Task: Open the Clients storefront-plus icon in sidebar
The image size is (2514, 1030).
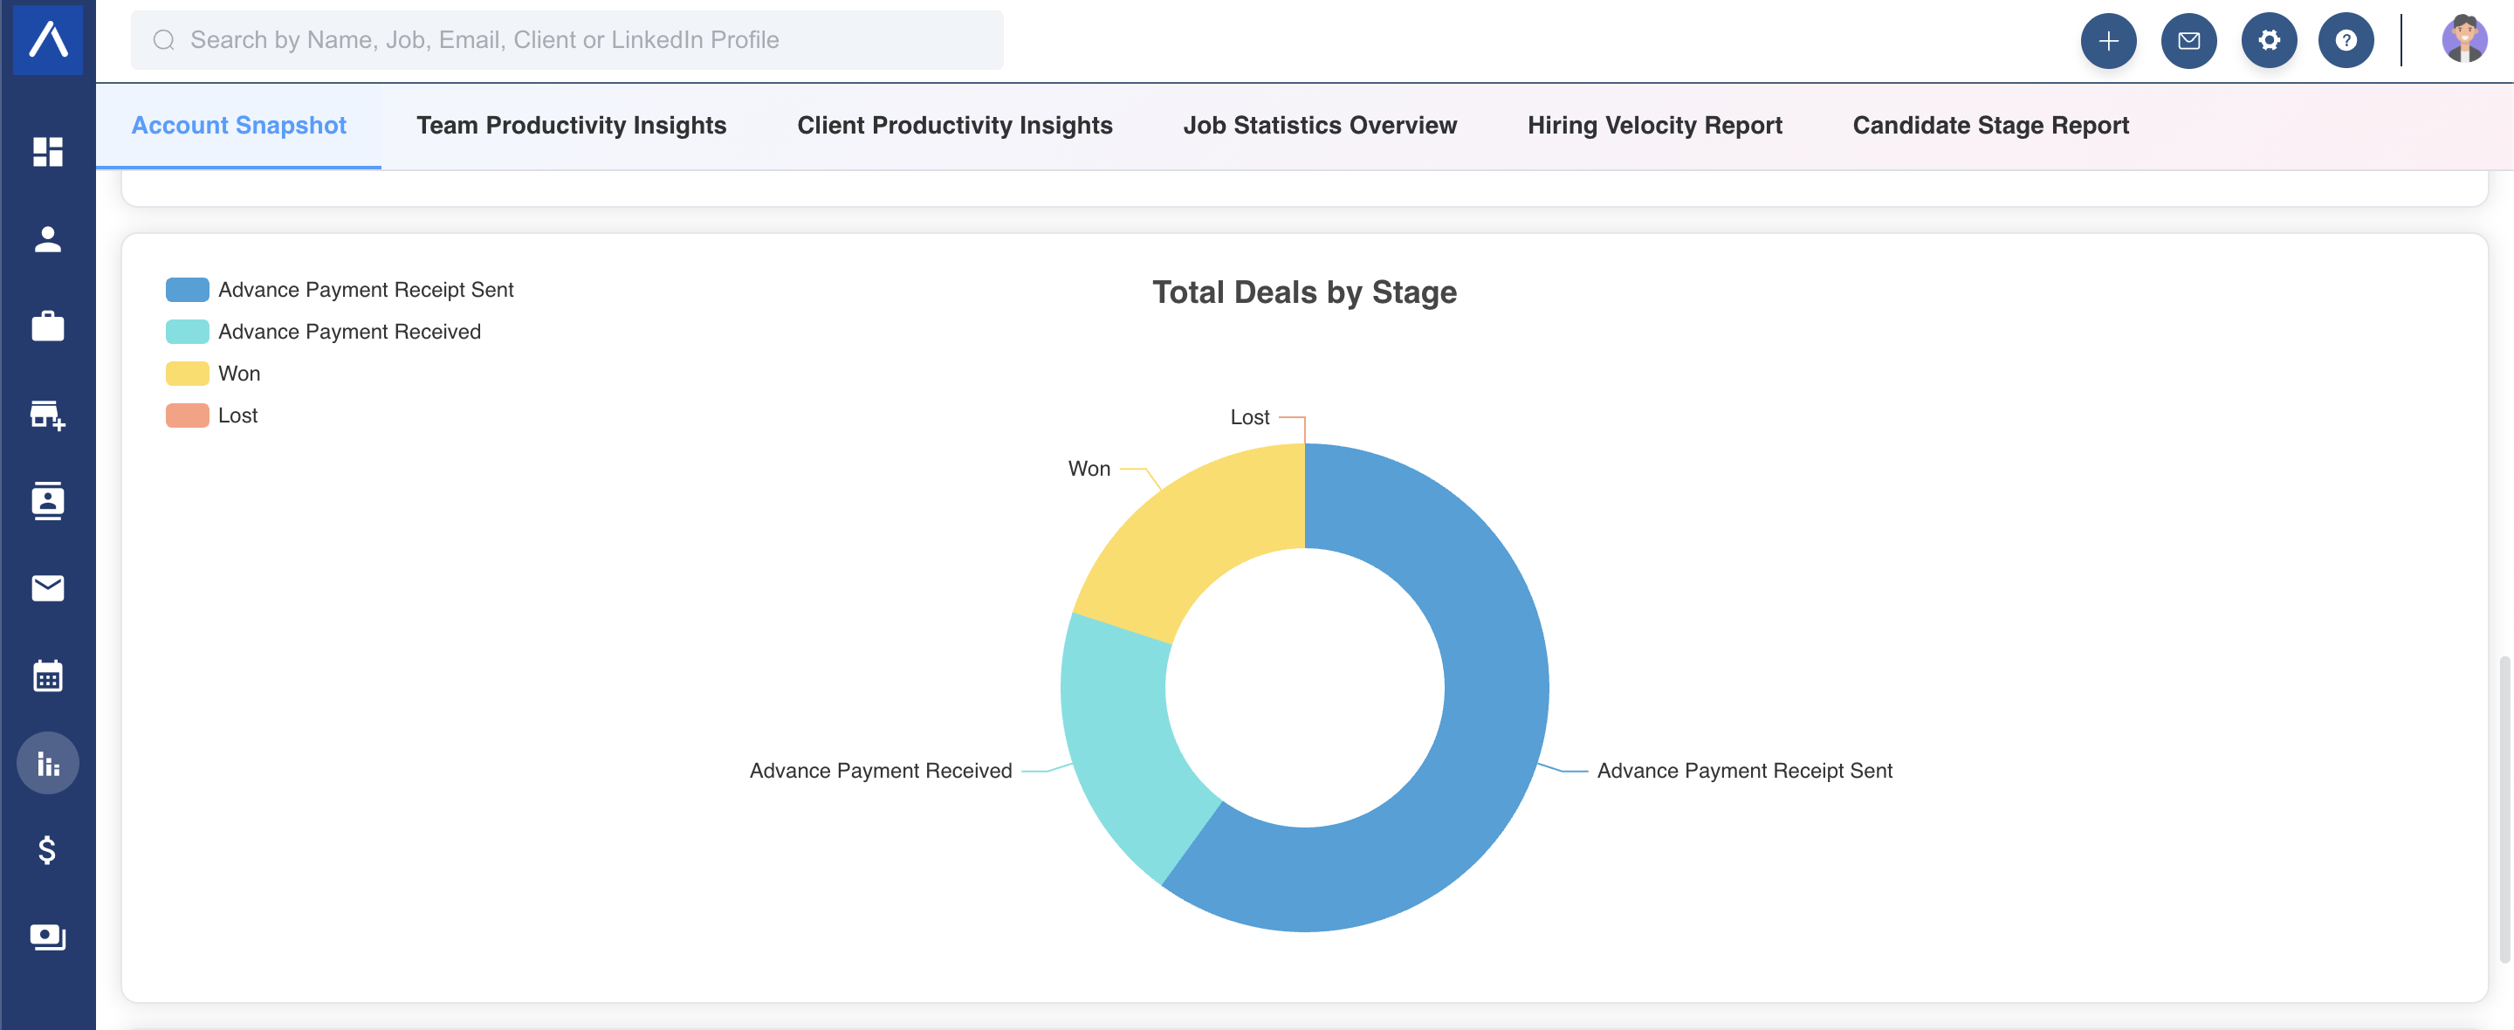Action: point(47,414)
